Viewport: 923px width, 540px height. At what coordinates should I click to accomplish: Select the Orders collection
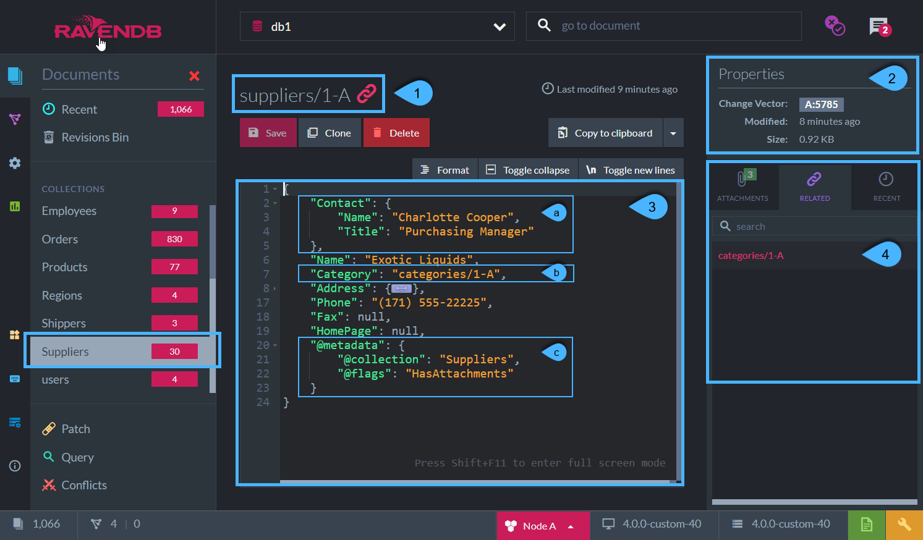tap(120, 239)
